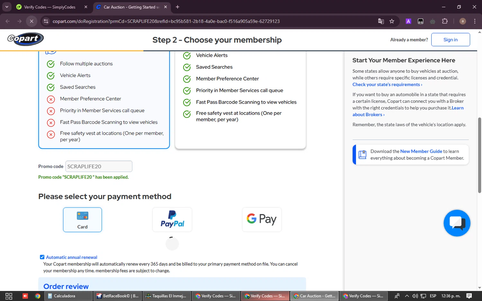482x301 pixels.
Task: Click the translate page icon
Action: pos(381,21)
